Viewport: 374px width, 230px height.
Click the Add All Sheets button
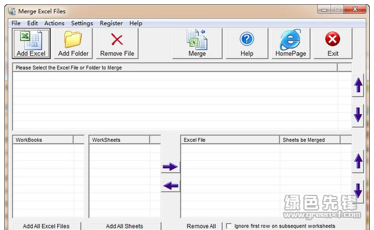click(125, 226)
